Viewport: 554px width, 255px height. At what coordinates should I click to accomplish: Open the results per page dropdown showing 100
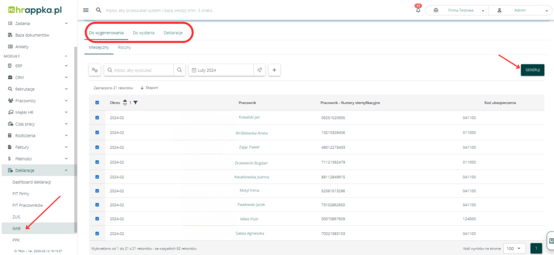click(x=514, y=247)
